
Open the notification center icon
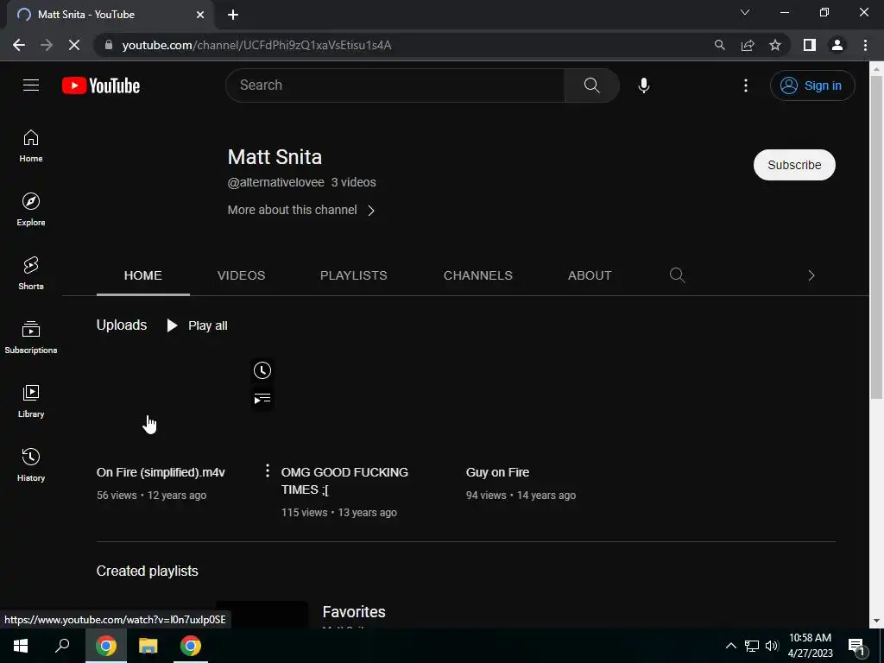pyautogui.click(x=856, y=646)
